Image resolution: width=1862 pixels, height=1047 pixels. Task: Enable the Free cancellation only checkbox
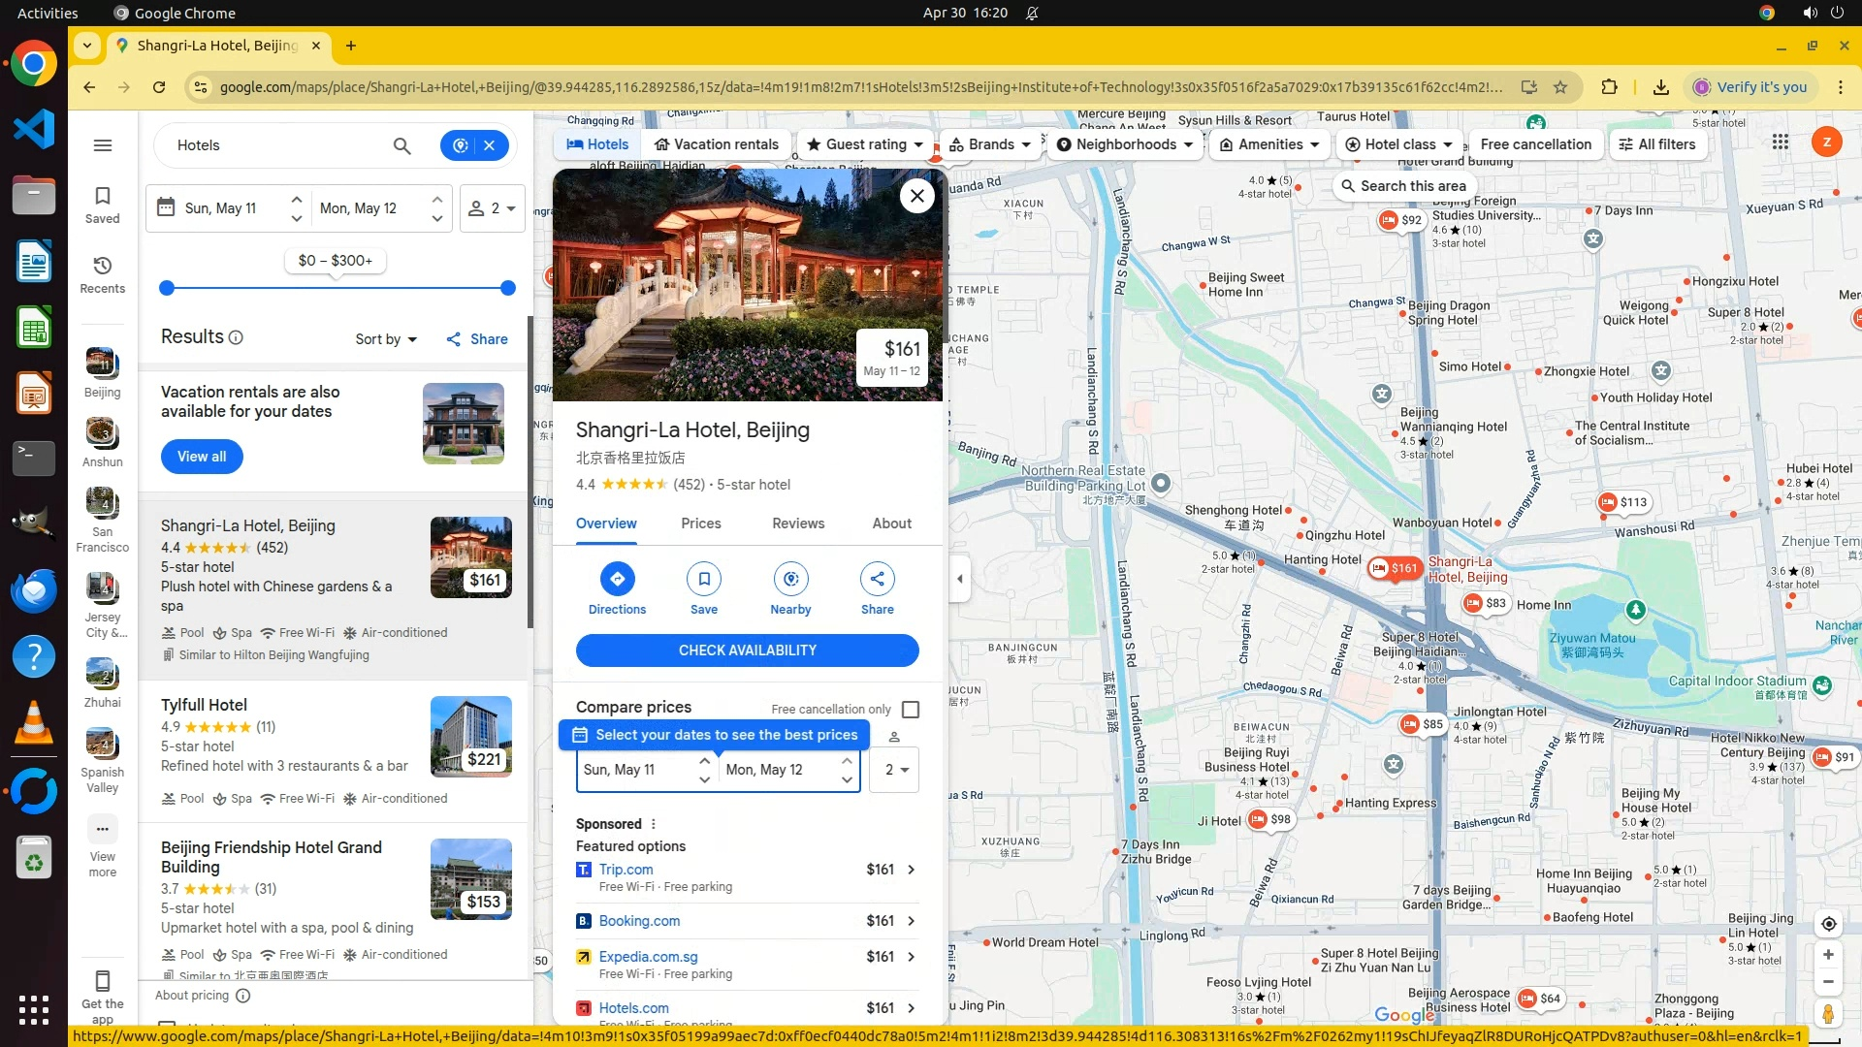point(910,710)
